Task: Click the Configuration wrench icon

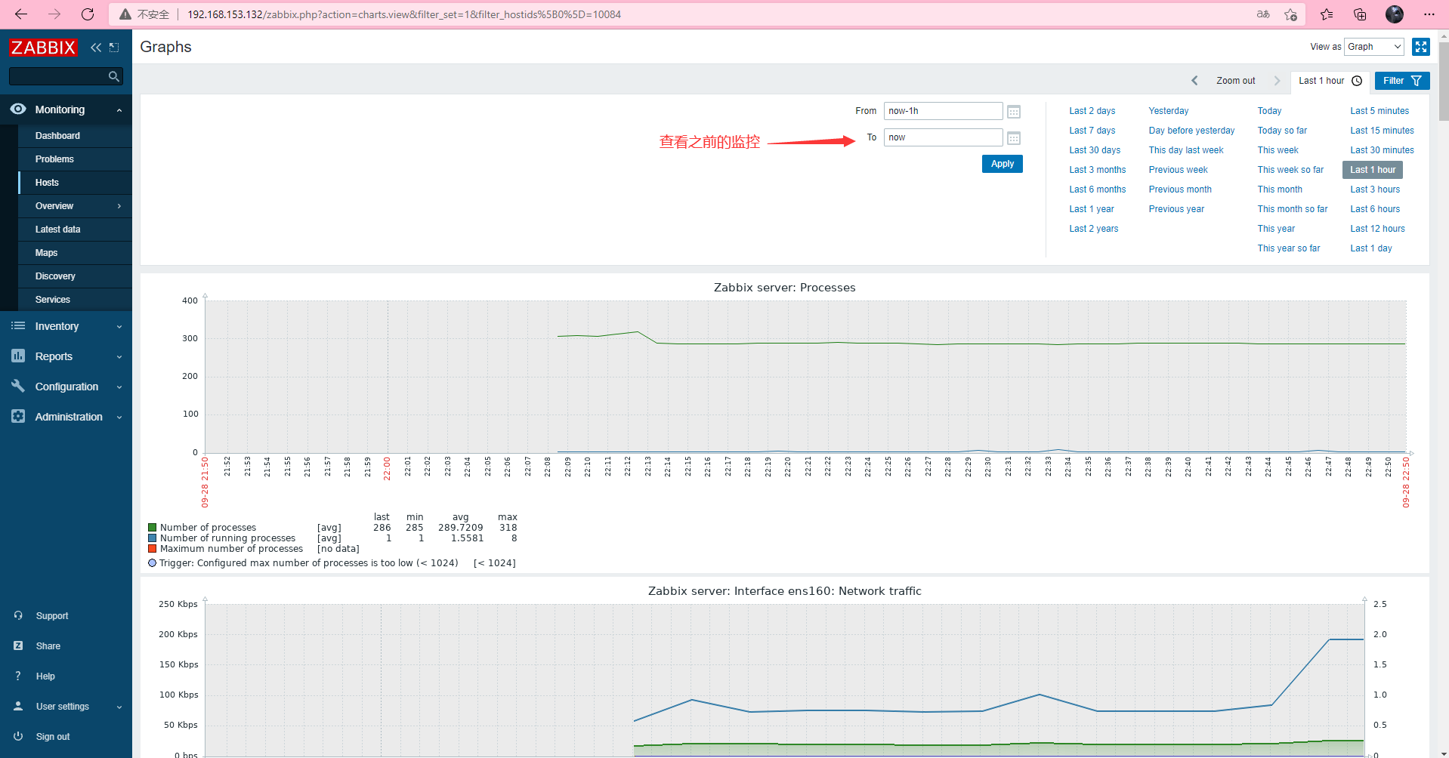Action: tap(18, 386)
